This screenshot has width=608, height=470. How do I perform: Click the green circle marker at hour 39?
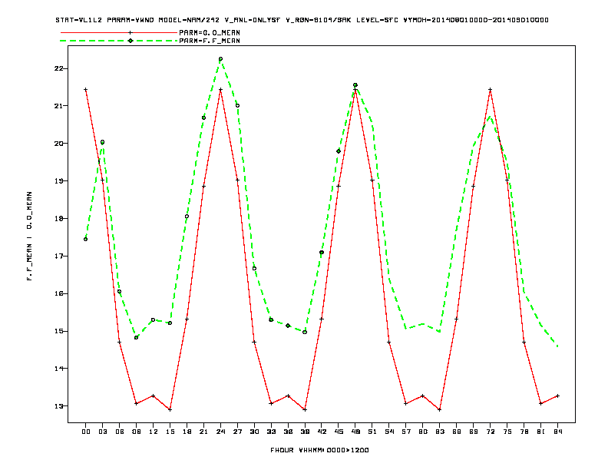(305, 332)
